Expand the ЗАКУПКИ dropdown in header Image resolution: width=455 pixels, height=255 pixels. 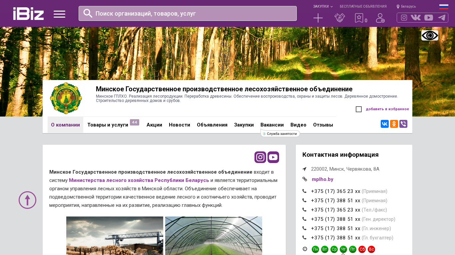point(323,6)
